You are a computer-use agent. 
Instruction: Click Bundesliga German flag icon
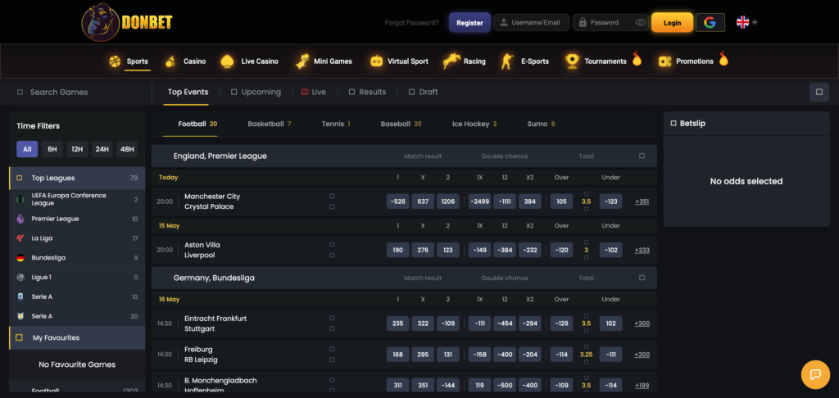click(x=20, y=258)
